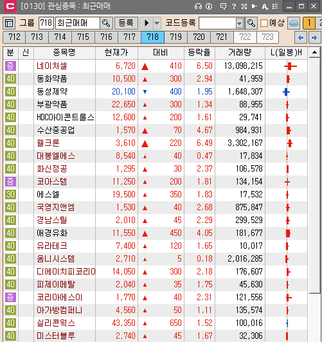Image resolution: width=322 pixels, height=342 pixels.
Task: Switch to tab 723
Action: [267, 37]
